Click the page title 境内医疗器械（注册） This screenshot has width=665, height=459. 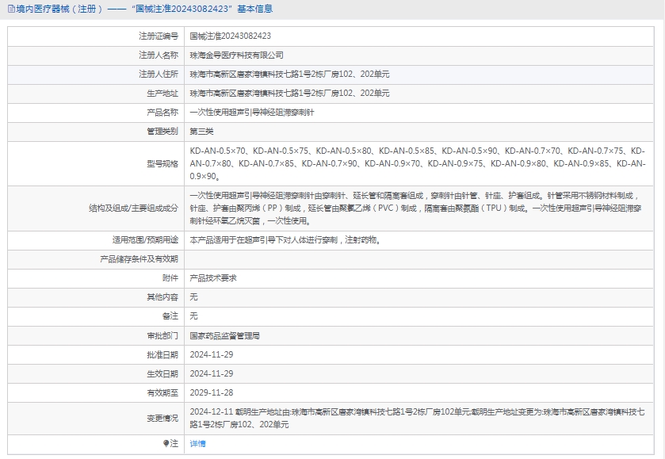pyautogui.click(x=59, y=10)
